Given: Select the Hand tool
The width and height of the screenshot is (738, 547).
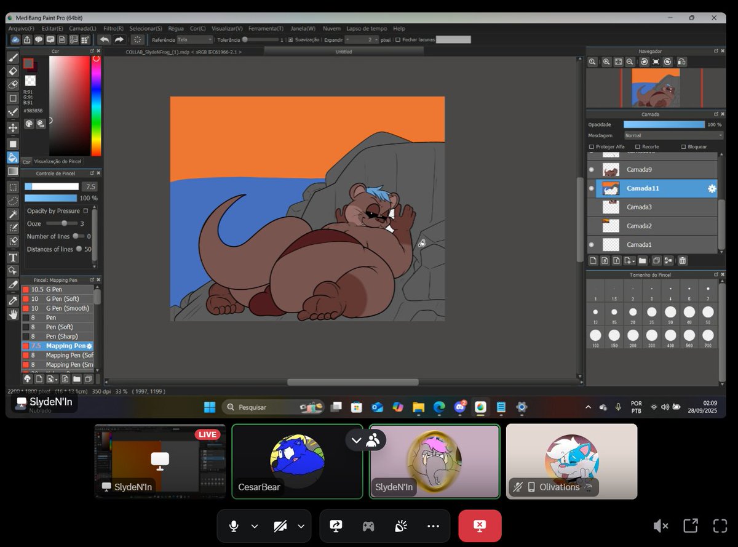Looking at the screenshot, I should click(12, 314).
